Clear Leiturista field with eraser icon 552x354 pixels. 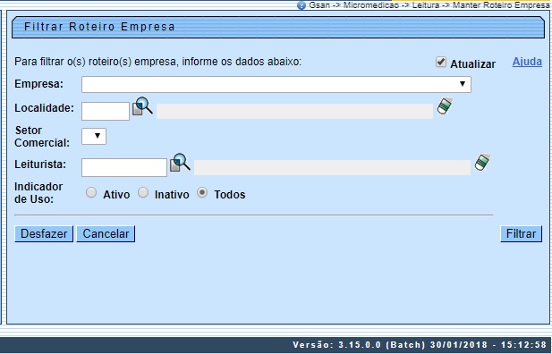[482, 162]
